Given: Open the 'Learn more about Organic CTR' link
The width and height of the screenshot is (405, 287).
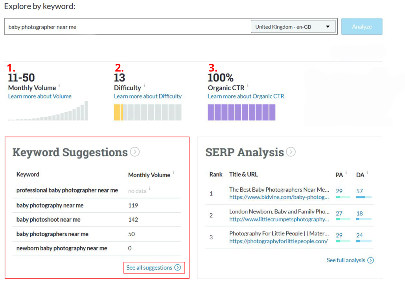Looking at the screenshot, I should [246, 96].
